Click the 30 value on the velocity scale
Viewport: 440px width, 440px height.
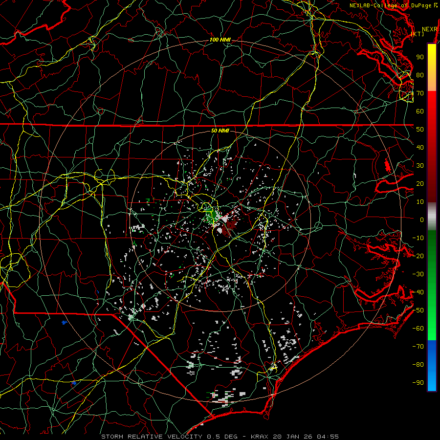tap(420, 166)
